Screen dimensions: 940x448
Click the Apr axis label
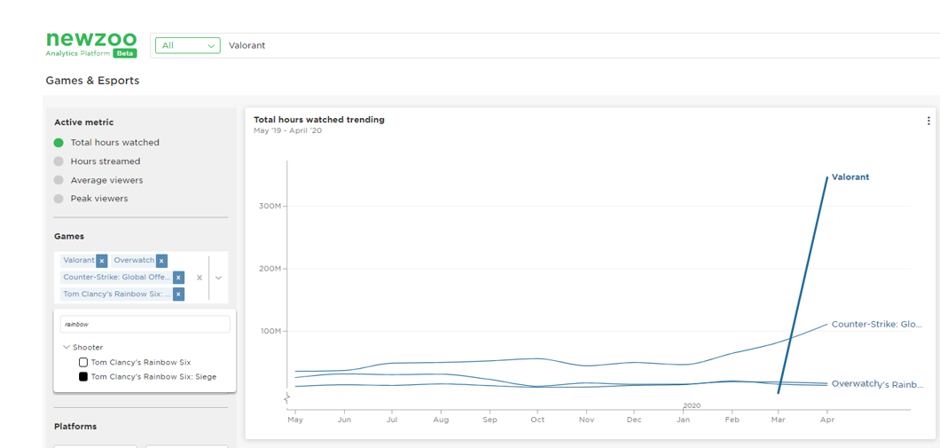(826, 420)
